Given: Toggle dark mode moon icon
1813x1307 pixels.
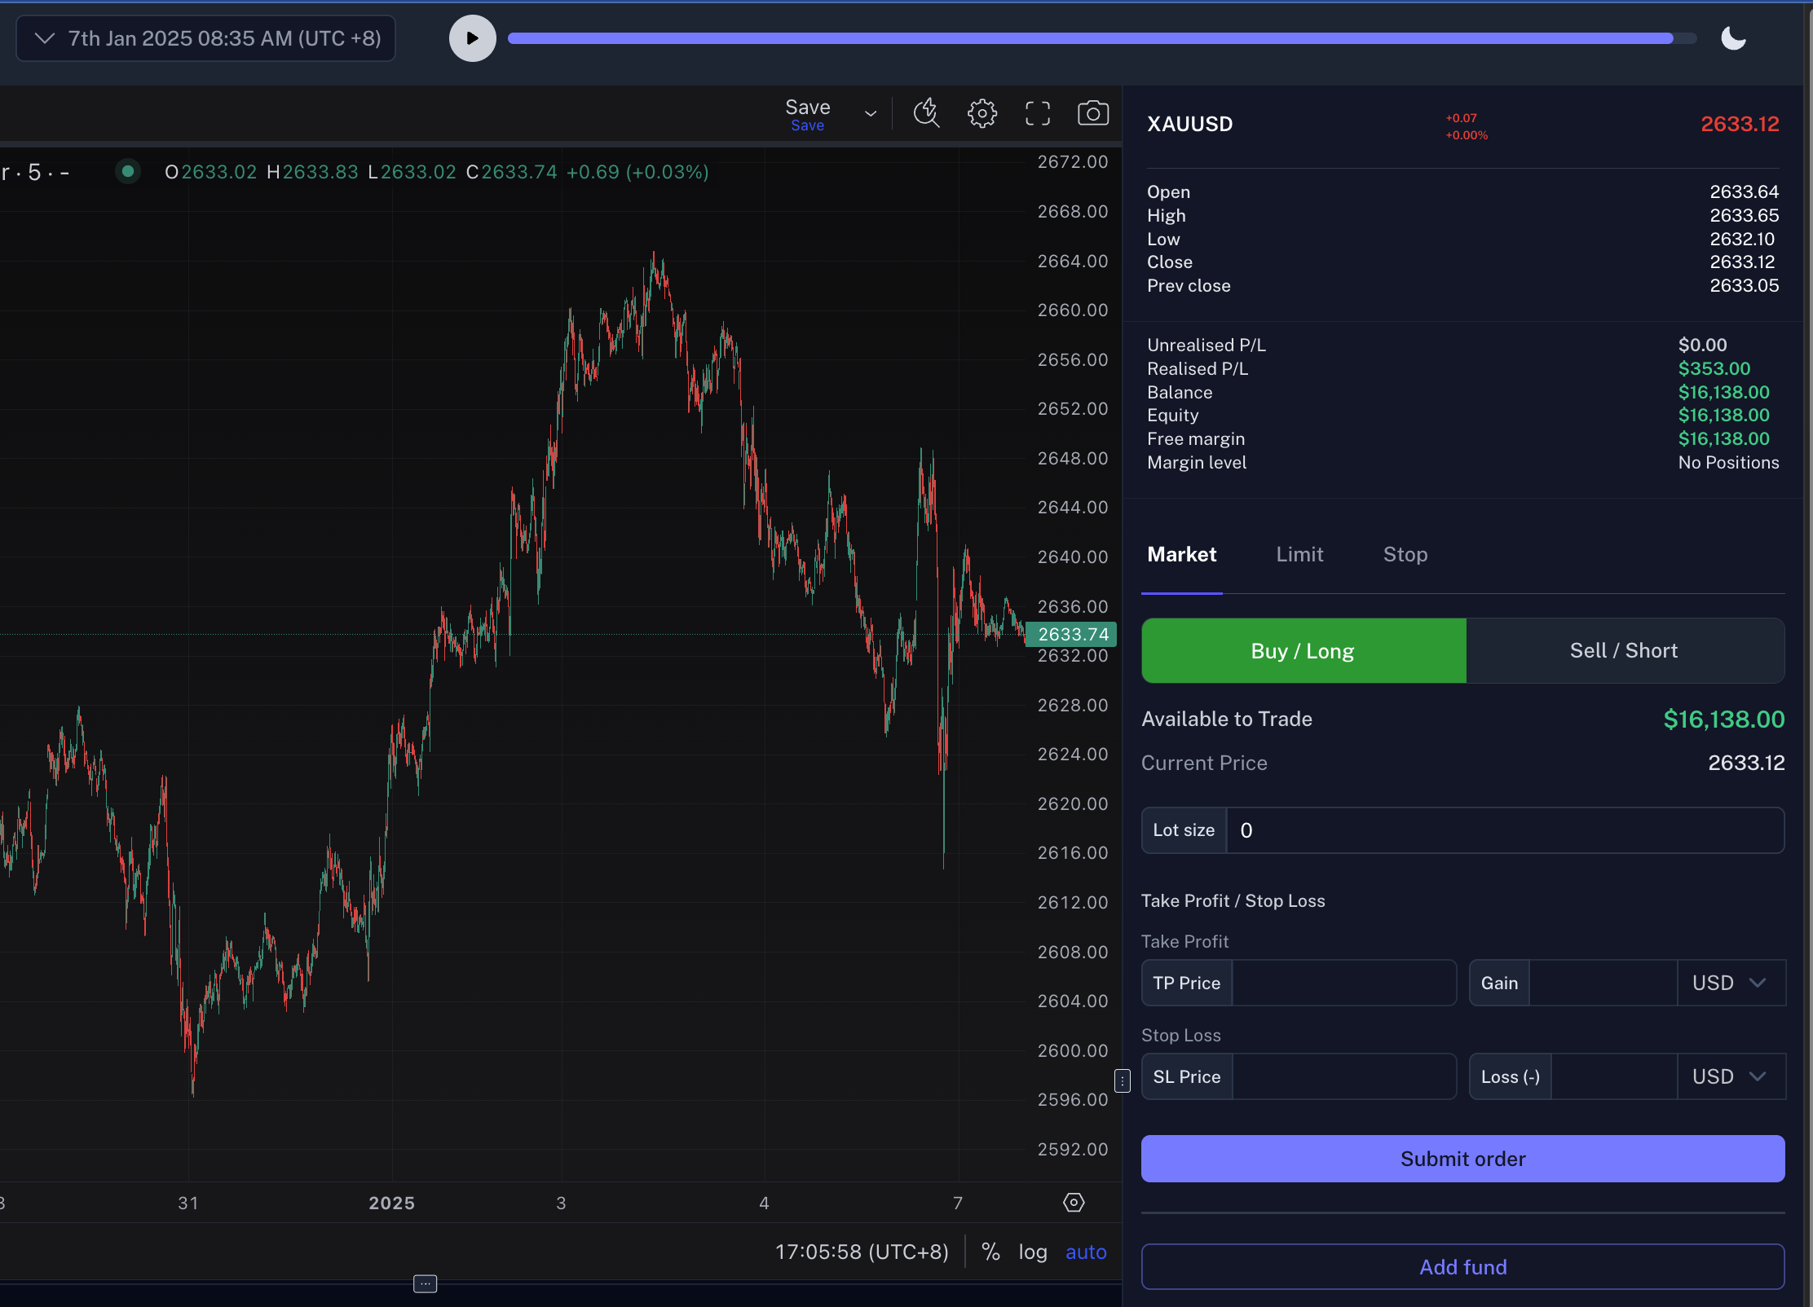Looking at the screenshot, I should (x=1733, y=38).
